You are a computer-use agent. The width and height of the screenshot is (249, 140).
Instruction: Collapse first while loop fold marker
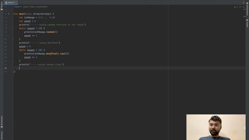click(13, 28)
